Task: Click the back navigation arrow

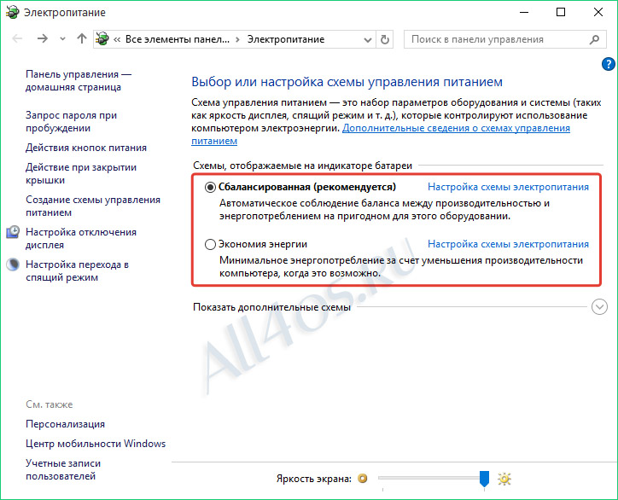Action: click(x=17, y=38)
